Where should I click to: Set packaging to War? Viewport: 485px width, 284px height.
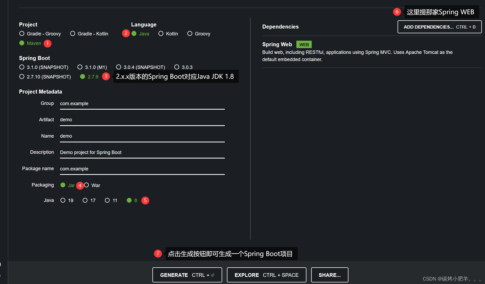92,185
